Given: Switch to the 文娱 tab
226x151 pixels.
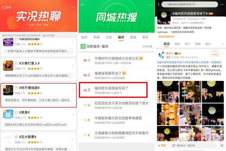Looking at the screenshot, I should tap(109, 37).
